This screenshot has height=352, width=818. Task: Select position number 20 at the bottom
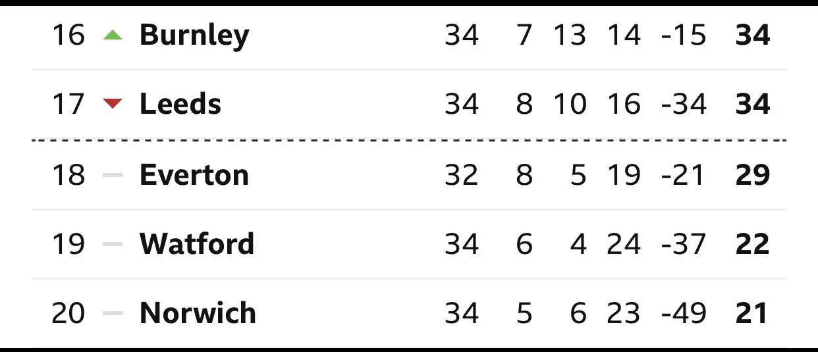(x=68, y=313)
